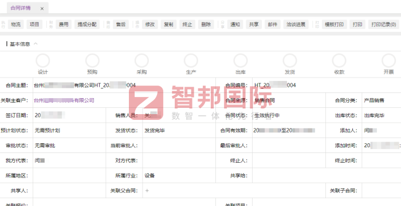401x206 pixels.
Task: Close the 合同详情 tab
Action: (42, 9)
